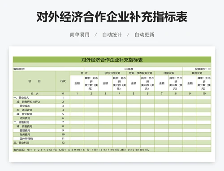Select the 管理费用 row label
The width and height of the screenshot is (224, 171).
pos(34,130)
